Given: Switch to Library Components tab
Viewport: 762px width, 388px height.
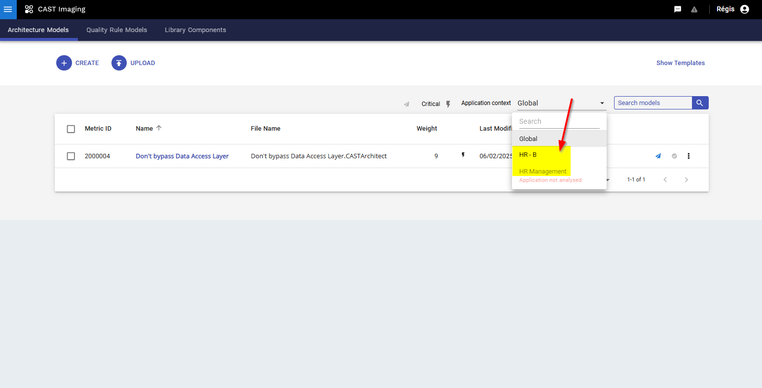Looking at the screenshot, I should [x=195, y=30].
